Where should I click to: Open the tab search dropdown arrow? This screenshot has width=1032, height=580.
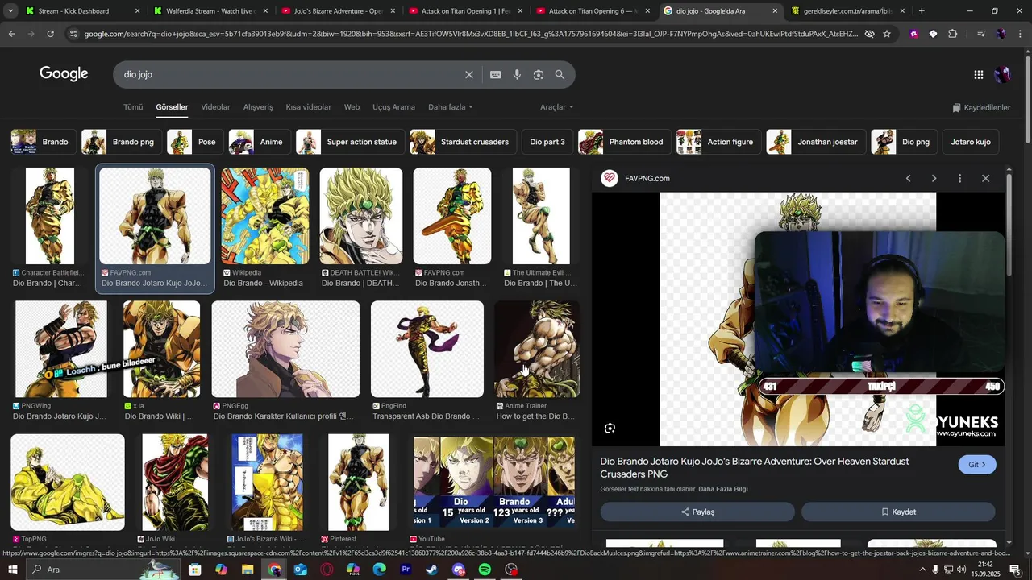[x=10, y=11]
